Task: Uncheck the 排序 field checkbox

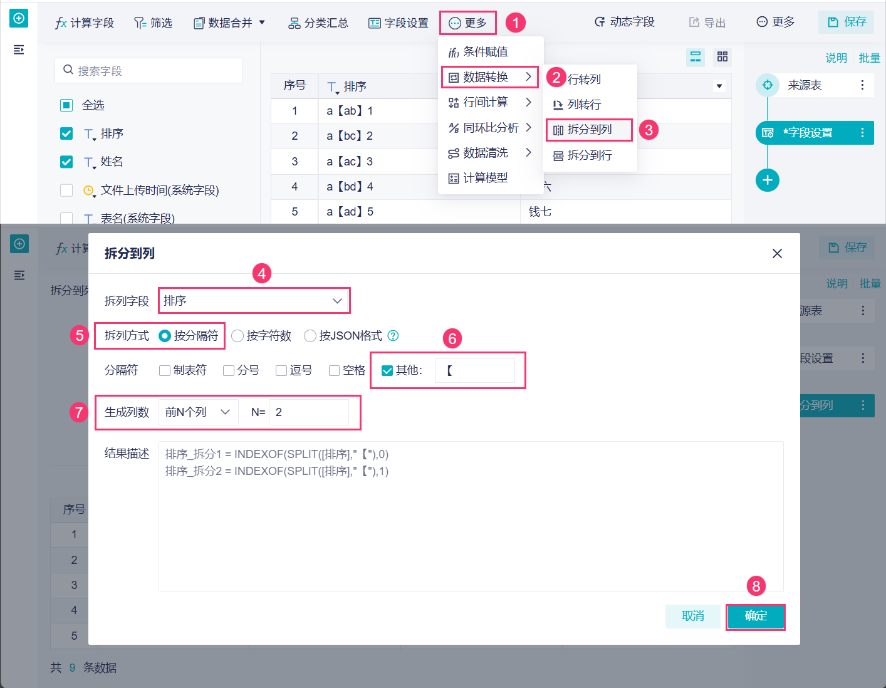Action: click(66, 133)
